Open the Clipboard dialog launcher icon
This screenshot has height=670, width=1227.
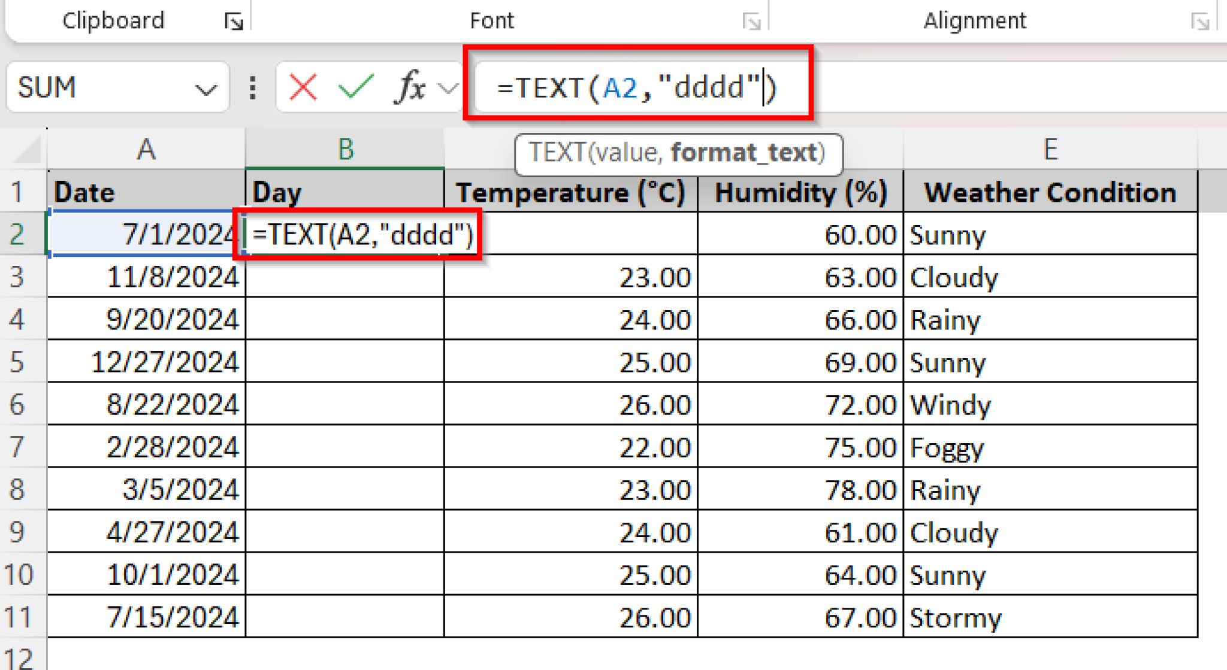tap(235, 20)
